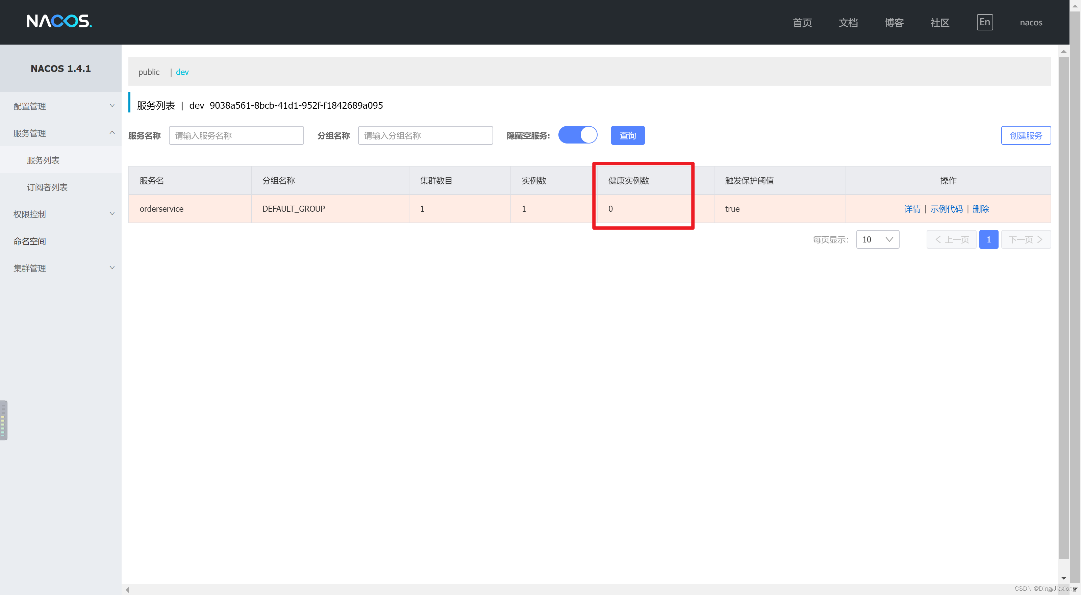This screenshot has height=595, width=1081.
Task: Switch to the public namespace tab
Action: click(x=149, y=72)
